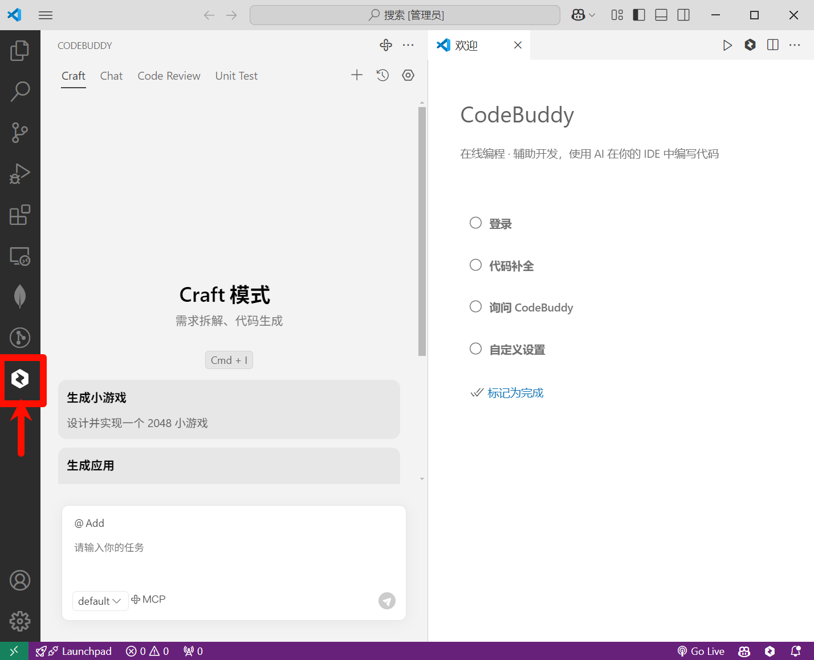Open MCP icon in CodeBuddy header
The height and width of the screenshot is (660, 814).
(386, 45)
